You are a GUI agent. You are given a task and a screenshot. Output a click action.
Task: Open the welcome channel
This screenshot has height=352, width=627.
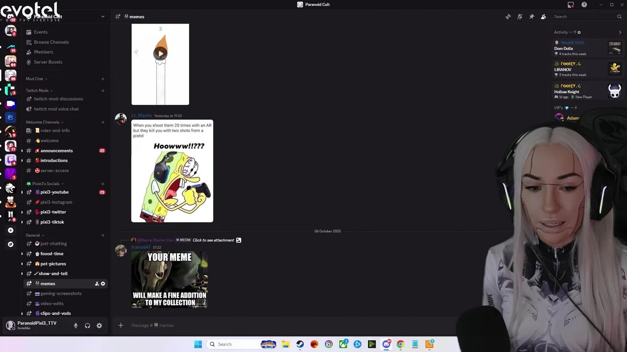[65, 141]
